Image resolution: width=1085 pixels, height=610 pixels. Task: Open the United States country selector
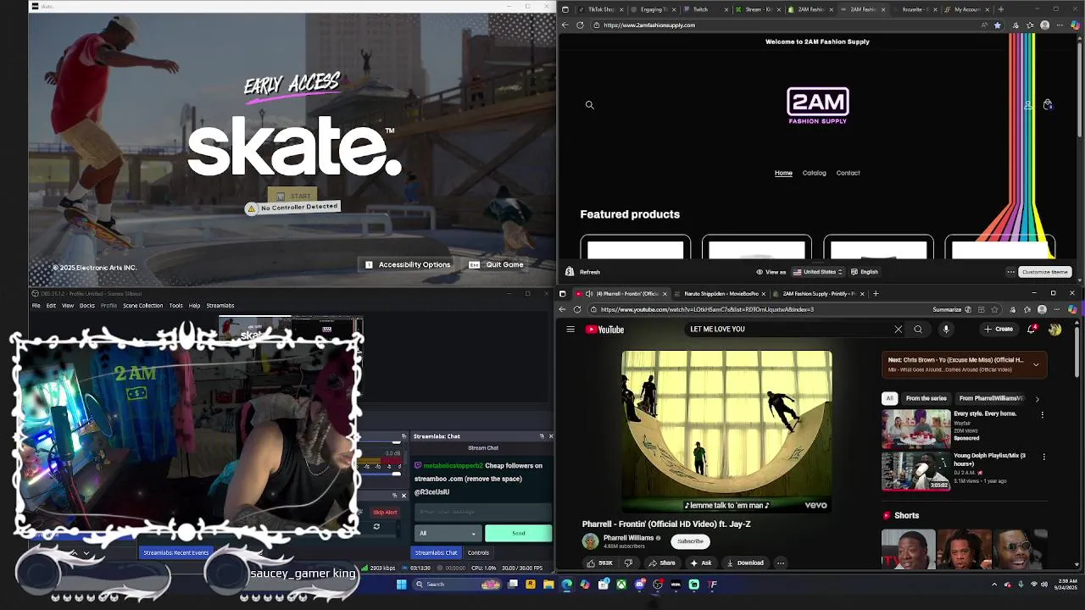click(x=818, y=272)
